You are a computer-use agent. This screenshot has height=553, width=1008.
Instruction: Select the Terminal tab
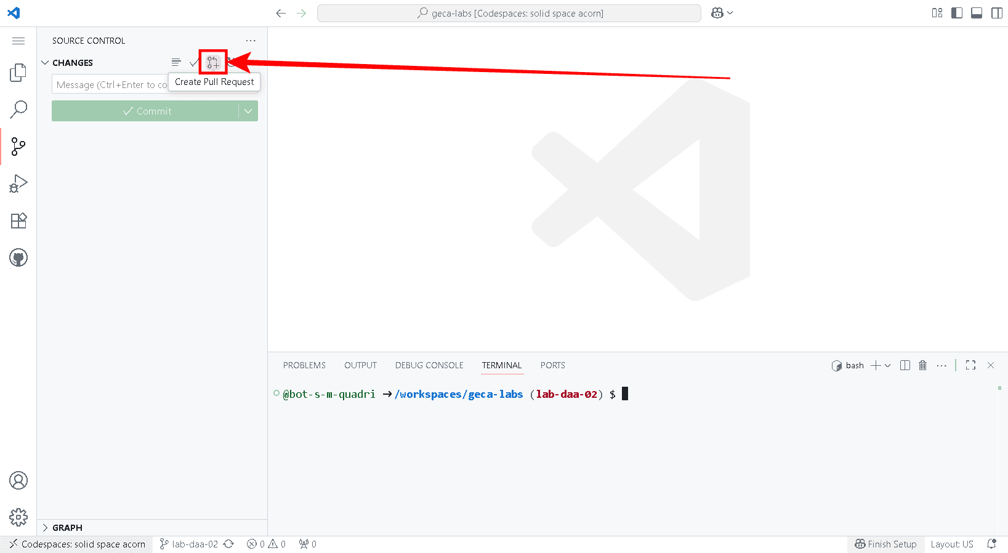point(502,365)
